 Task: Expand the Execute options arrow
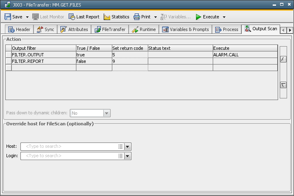[x=224, y=17]
